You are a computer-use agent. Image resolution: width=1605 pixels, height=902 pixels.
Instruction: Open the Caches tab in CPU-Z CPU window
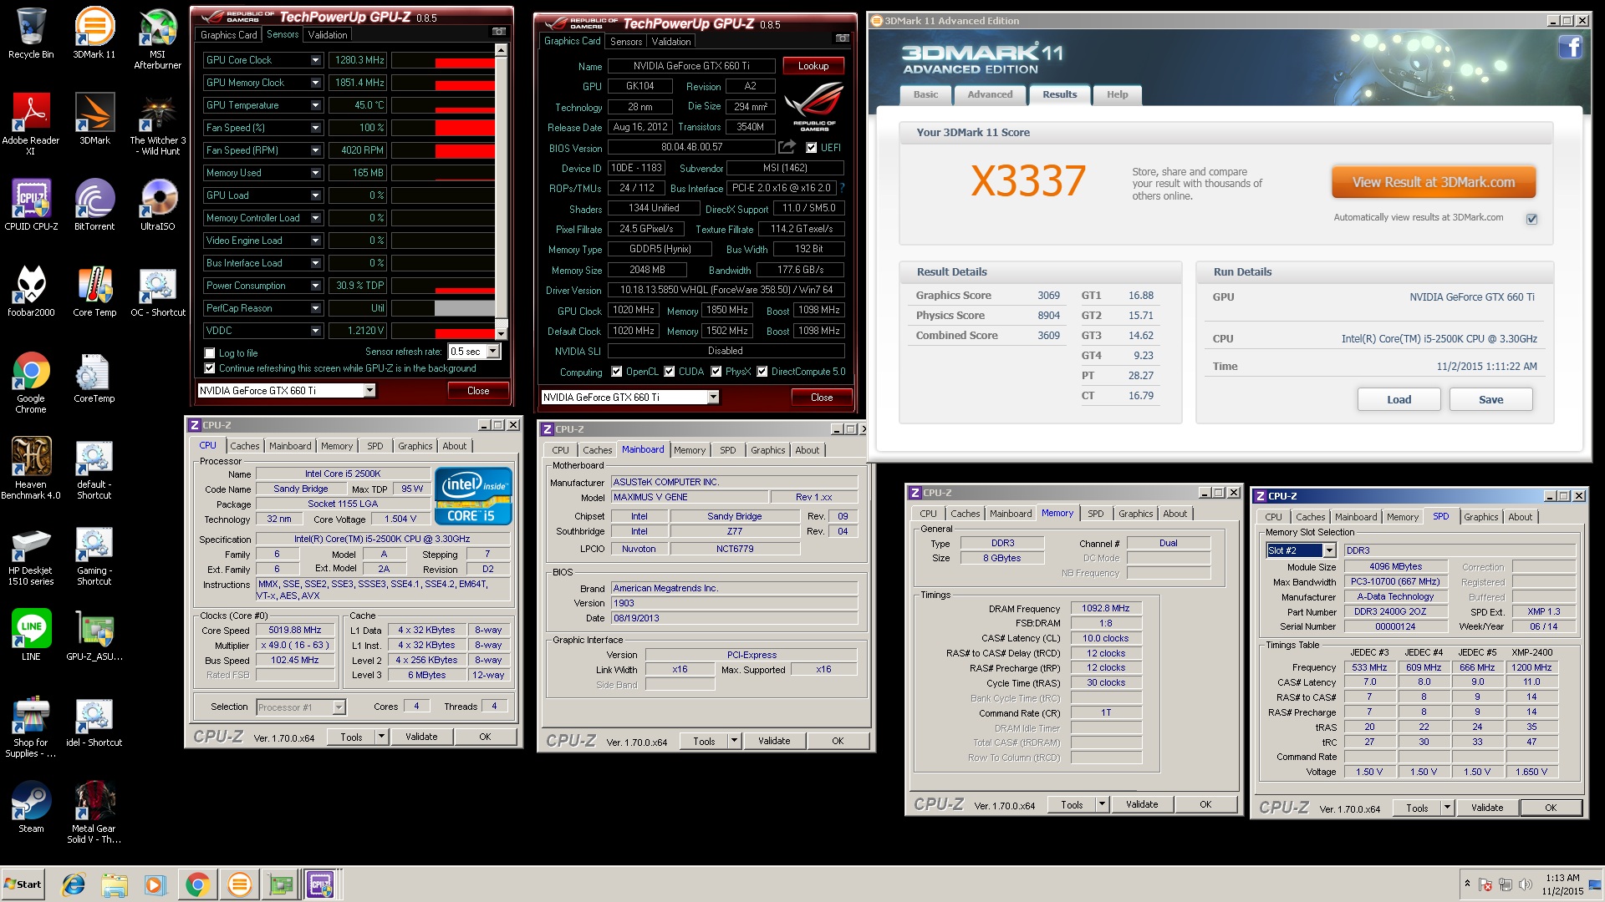(x=244, y=446)
